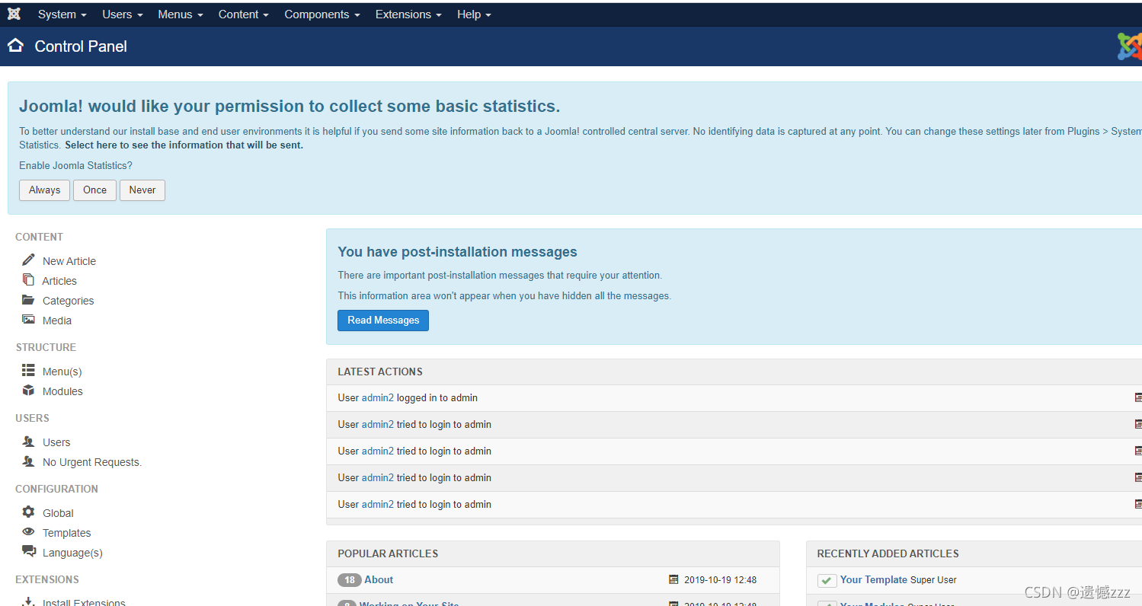Viewport: 1142px width, 606px height.
Task: Expand the Content dropdown menu
Action: [x=244, y=14]
